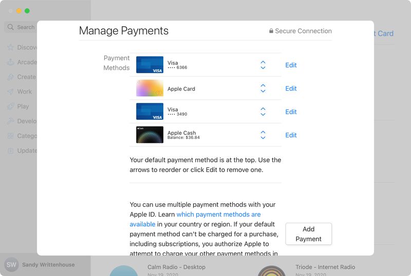Screen dimensions: 411x276
Task: Click the Secure Connection lock icon
Action: coord(271,31)
